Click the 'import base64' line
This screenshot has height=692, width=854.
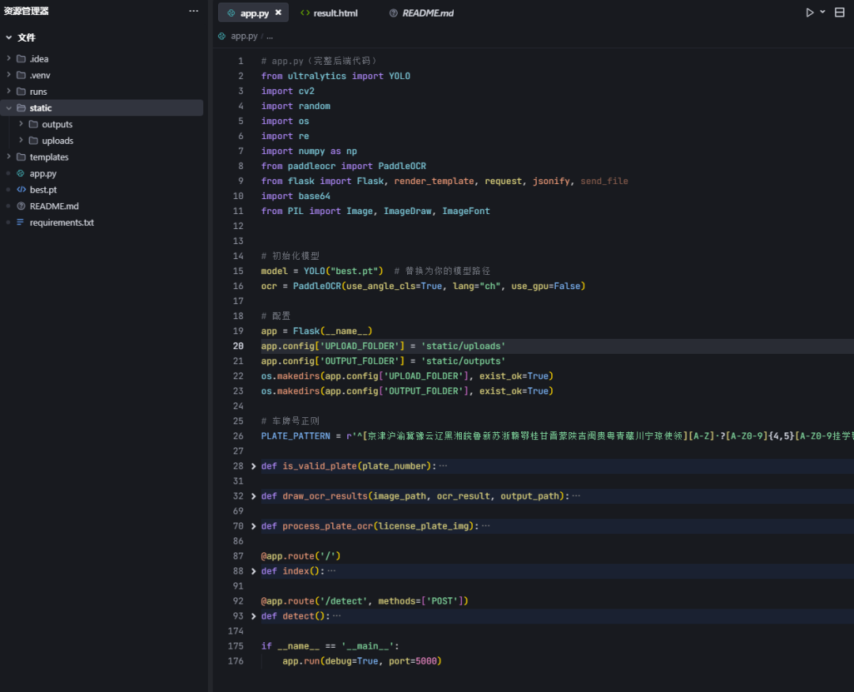tap(295, 196)
